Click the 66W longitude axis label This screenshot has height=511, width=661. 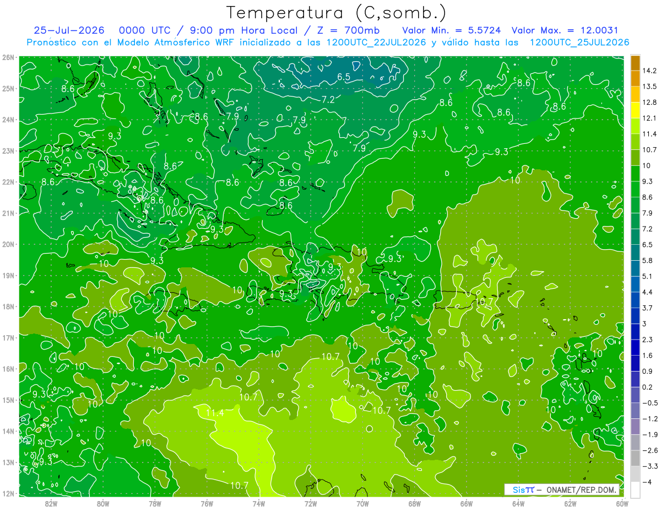pyautogui.click(x=466, y=503)
